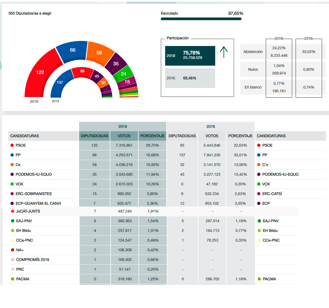Click the 2016 header above the results table
This screenshot has width=329, height=308.
211,126
